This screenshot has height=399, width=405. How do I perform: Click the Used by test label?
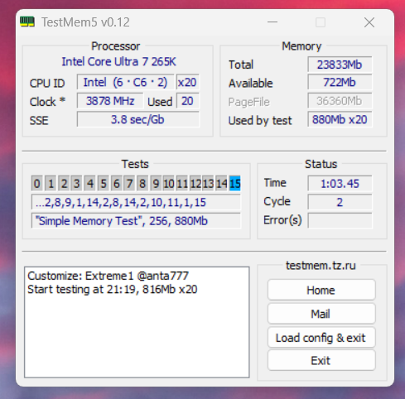pyautogui.click(x=260, y=121)
